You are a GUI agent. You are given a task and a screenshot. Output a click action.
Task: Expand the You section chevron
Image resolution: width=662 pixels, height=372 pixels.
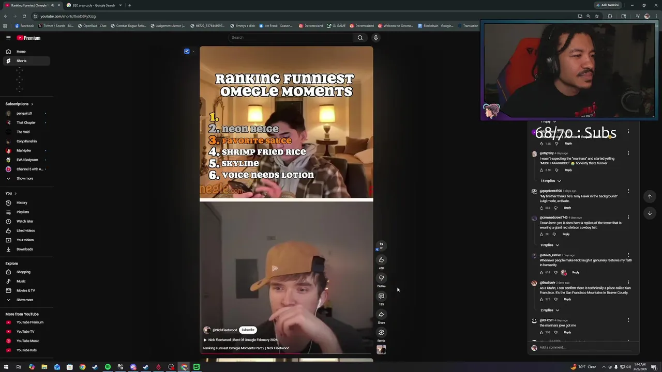pos(15,193)
